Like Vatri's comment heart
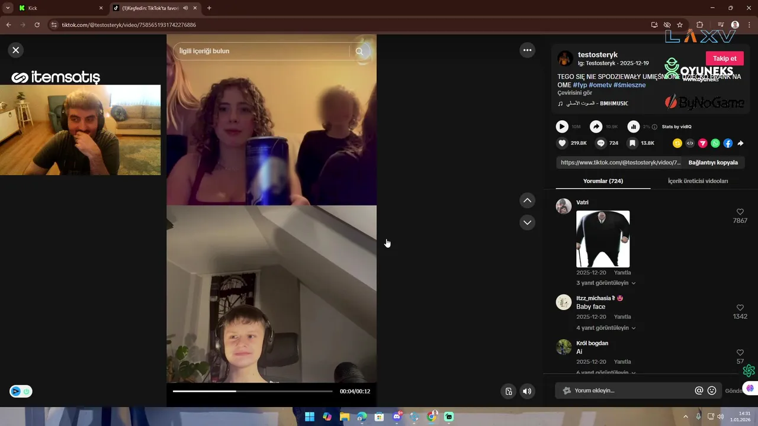 pos(740,212)
